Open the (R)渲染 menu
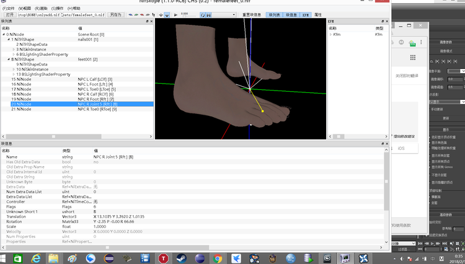The height and width of the screenshot is (264, 465). pos(41,8)
